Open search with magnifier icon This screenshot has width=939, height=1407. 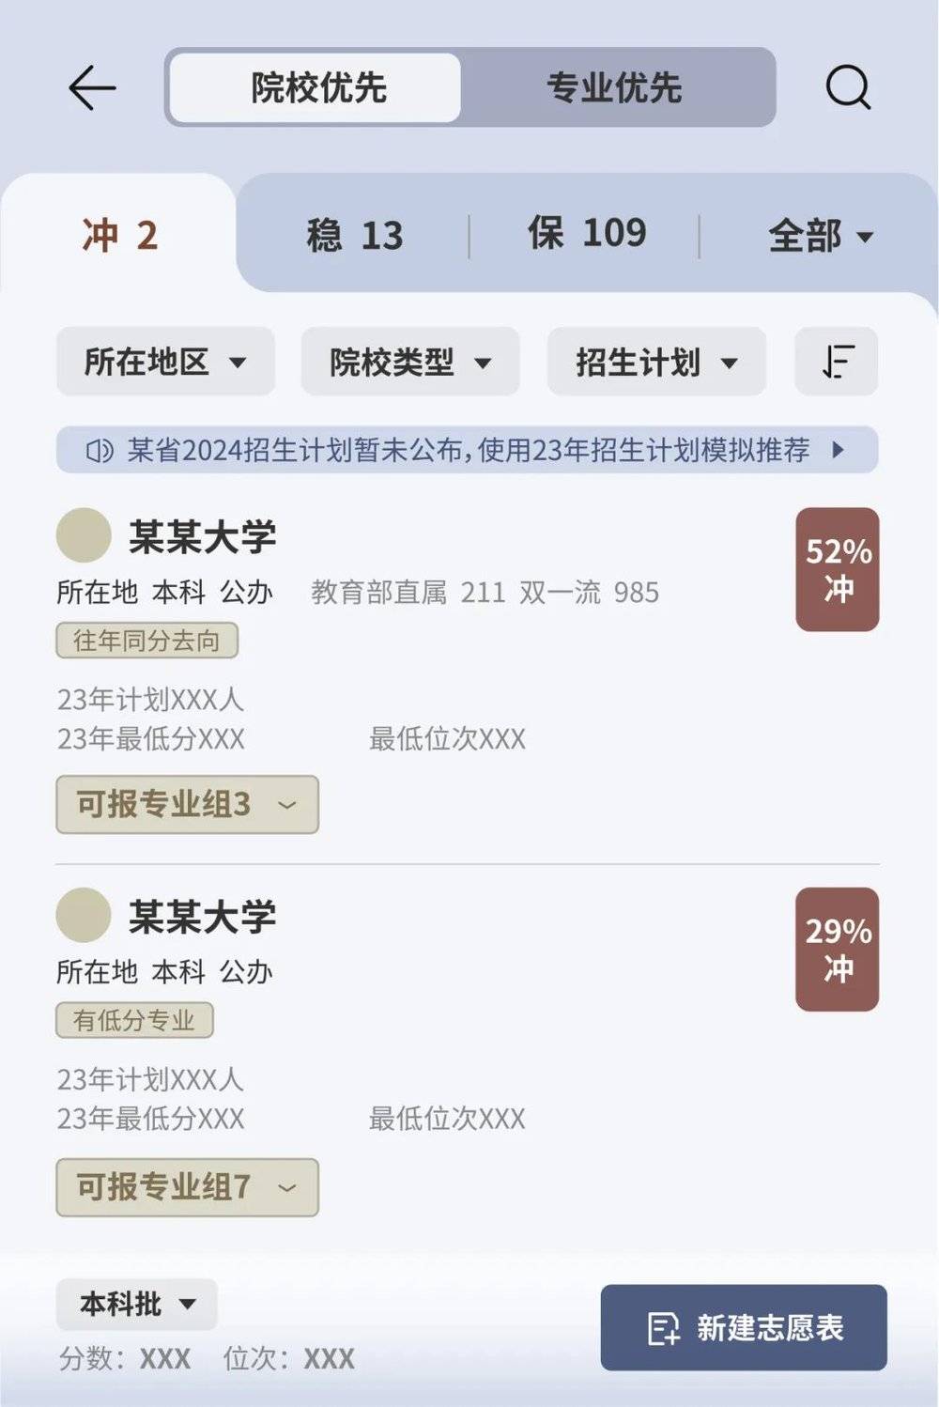tap(848, 88)
